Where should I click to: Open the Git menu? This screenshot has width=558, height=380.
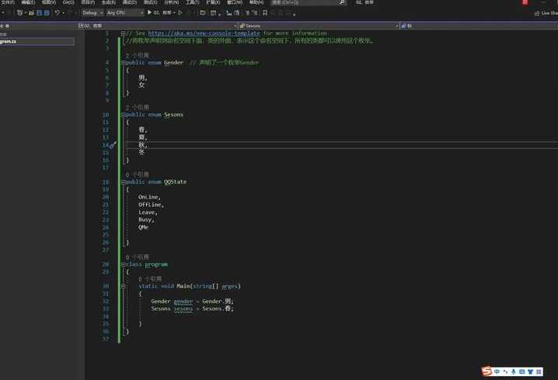point(68,2)
